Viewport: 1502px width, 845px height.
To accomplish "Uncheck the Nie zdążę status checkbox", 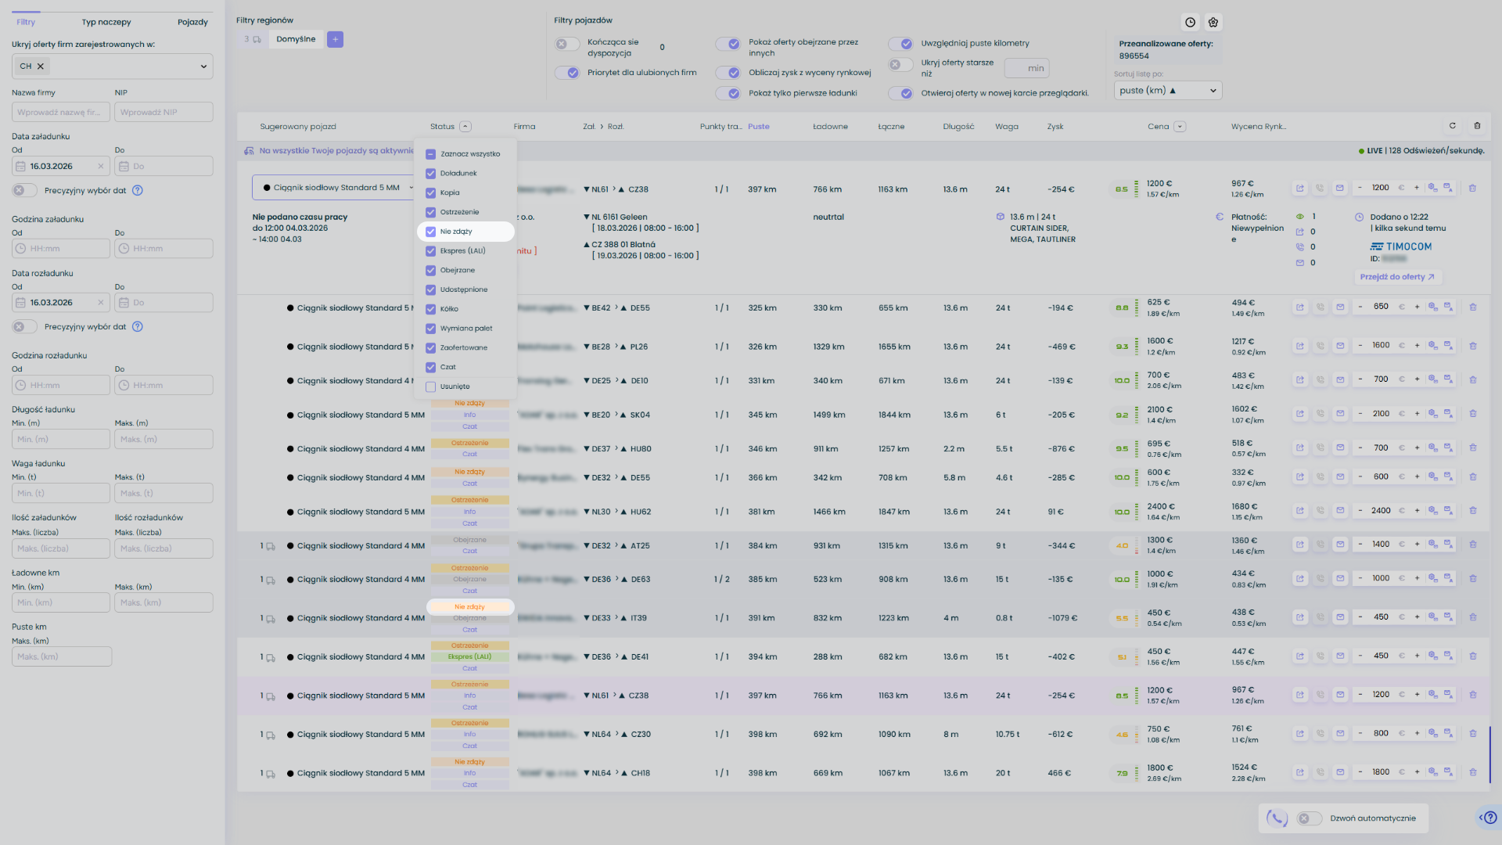I will tap(431, 232).
